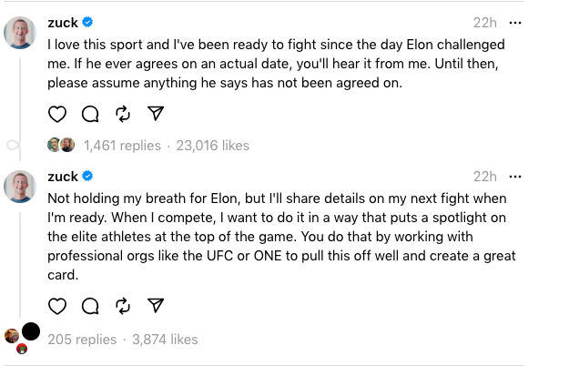Viewport: 569px width, 366px height.
Task: Comment on the second zuck post
Action: (90, 306)
